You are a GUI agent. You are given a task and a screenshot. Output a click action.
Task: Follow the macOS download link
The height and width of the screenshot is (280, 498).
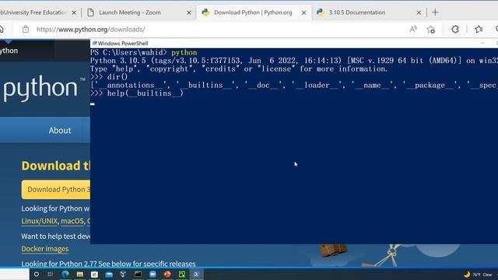point(72,221)
